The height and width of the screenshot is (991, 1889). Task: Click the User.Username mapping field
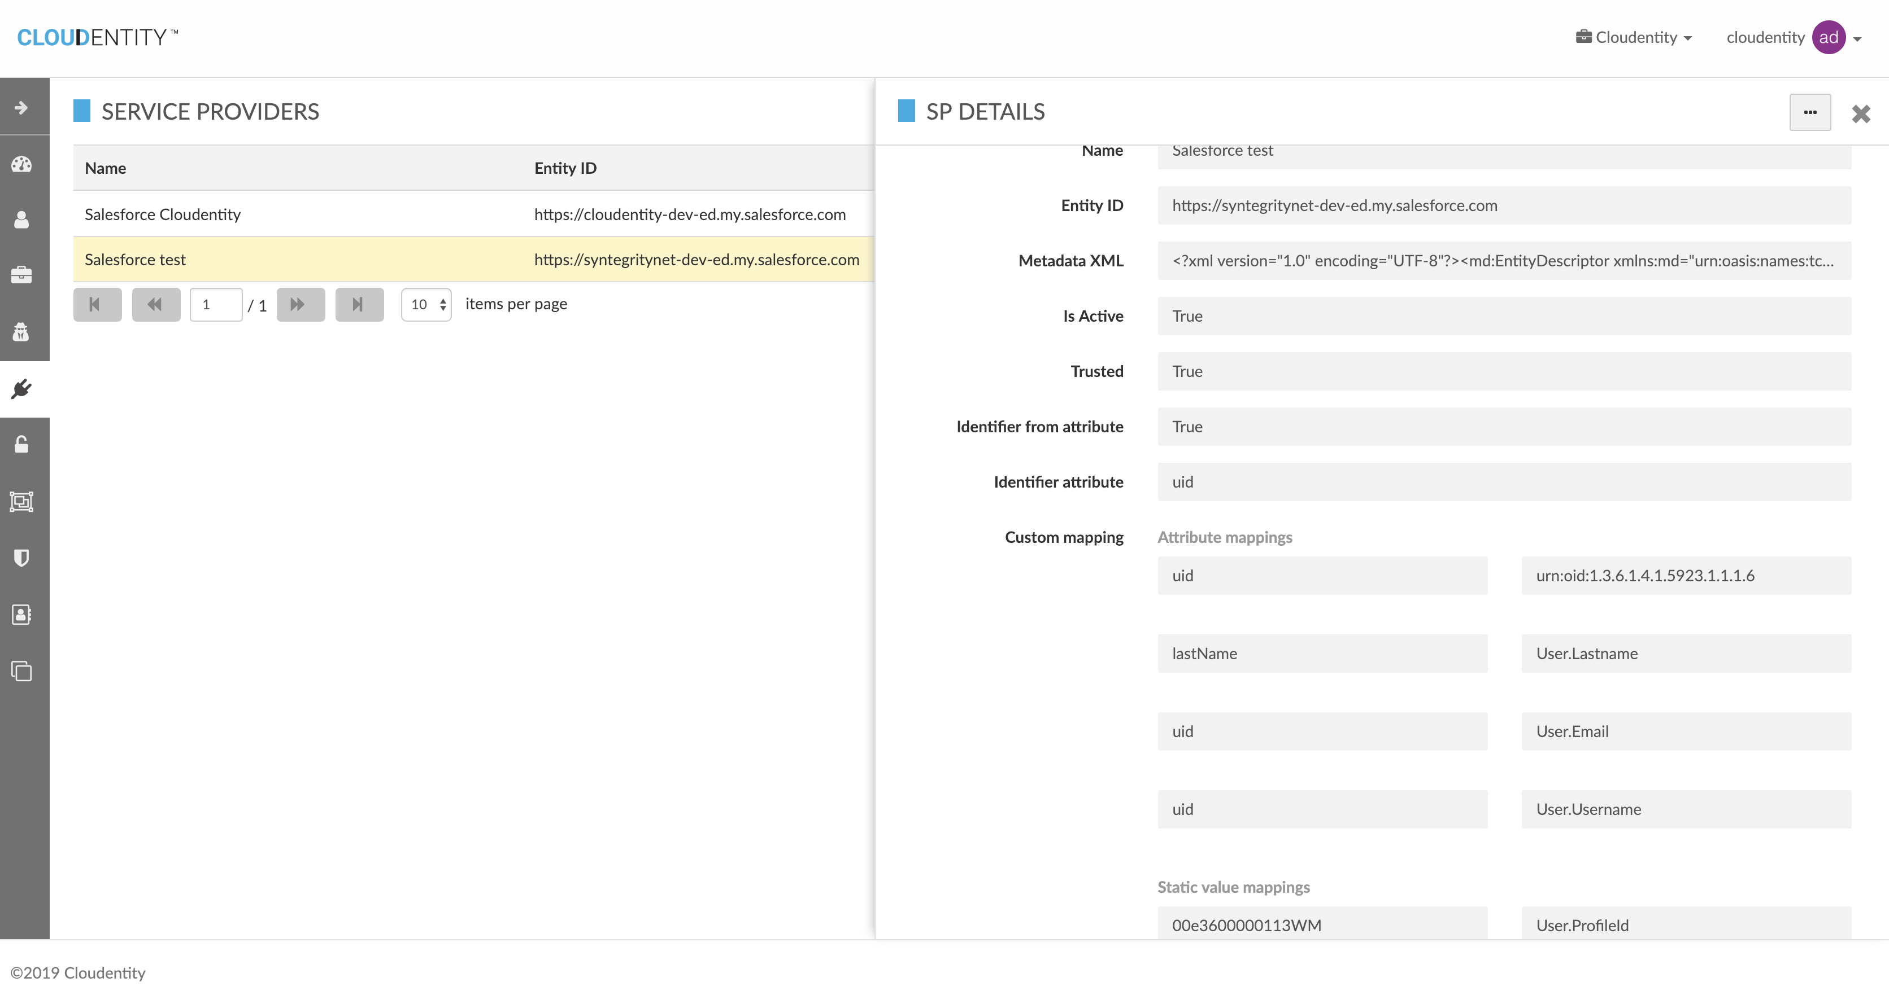coord(1686,809)
